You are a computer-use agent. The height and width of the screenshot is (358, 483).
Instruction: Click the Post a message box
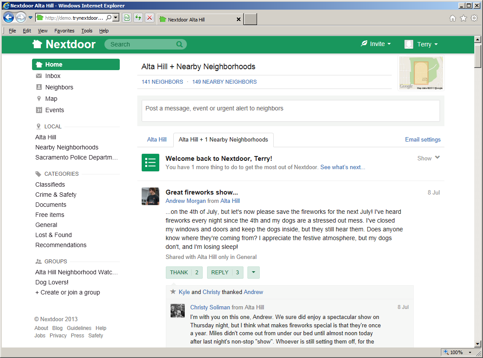coord(290,111)
